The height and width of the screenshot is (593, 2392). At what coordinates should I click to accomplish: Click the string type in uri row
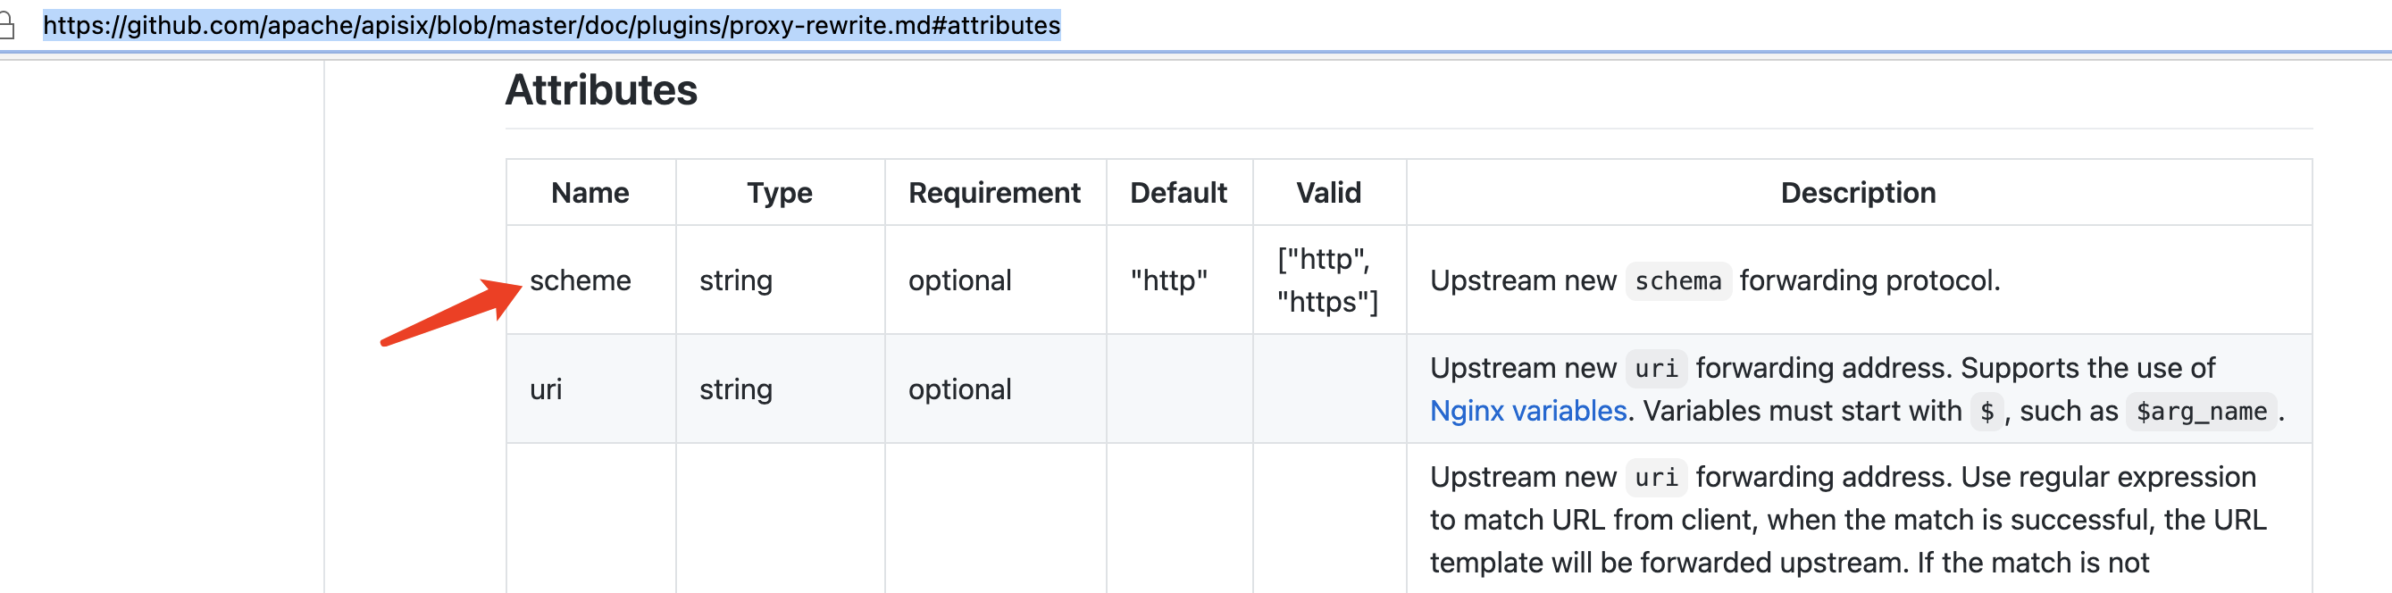click(x=735, y=388)
